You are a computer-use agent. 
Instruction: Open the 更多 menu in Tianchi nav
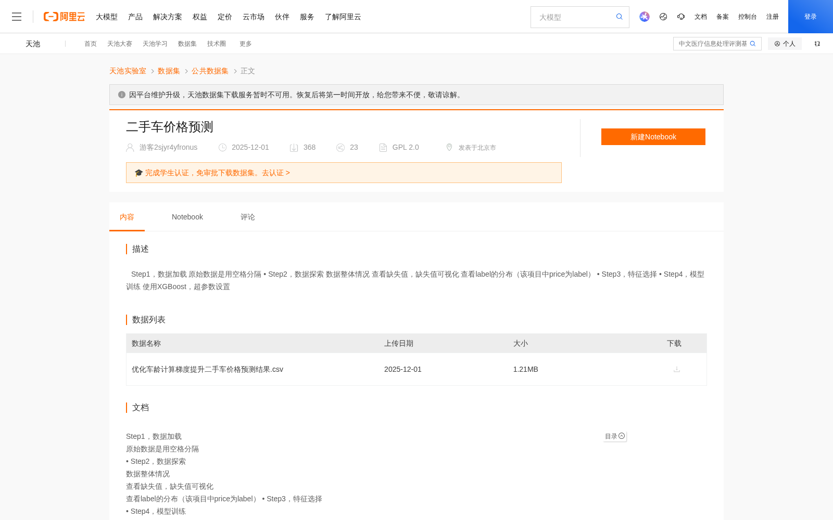246,44
